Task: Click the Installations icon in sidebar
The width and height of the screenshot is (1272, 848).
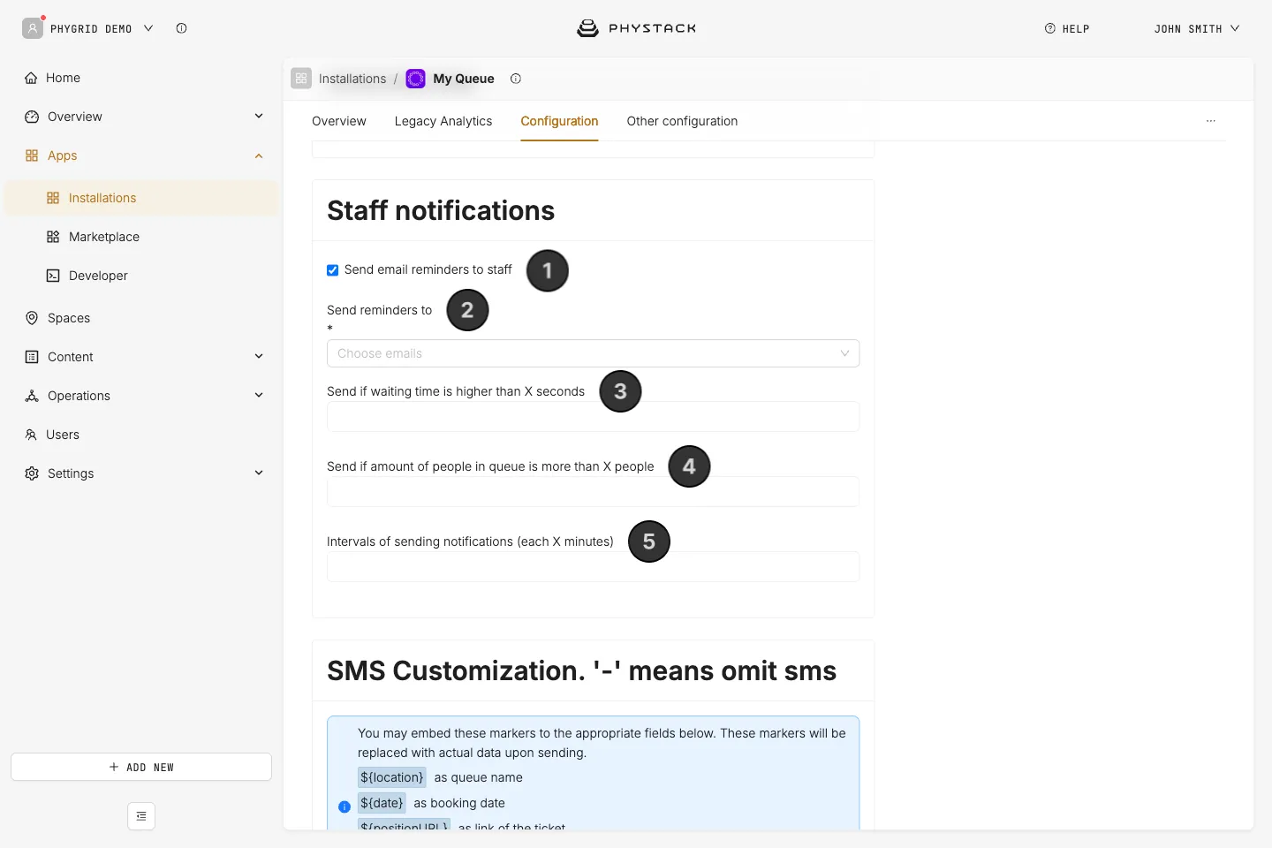Action: [53, 198]
